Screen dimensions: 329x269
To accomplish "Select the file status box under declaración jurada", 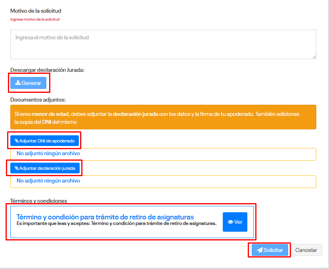I will [163, 181].
